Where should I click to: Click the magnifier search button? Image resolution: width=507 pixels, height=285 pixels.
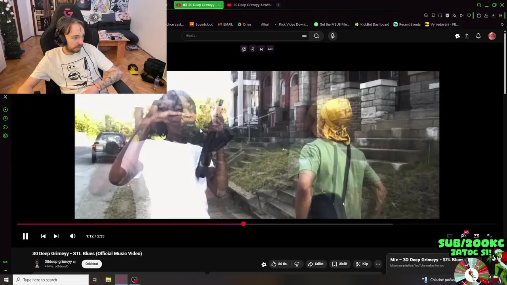pyautogui.click(x=316, y=36)
